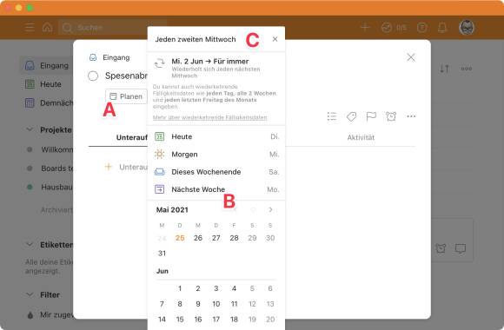Mark Spesenabrechnung task complete circle
Screen dimensions: 504x330
[93, 76]
